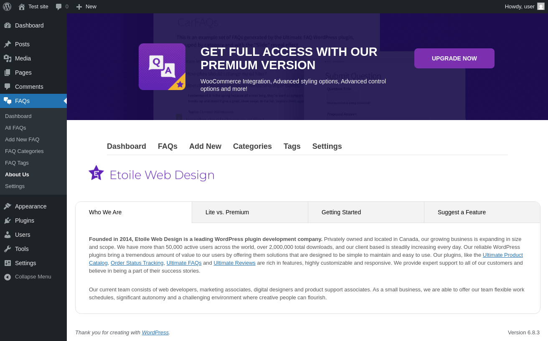548x341 pixels.
Task: Open the comments bubble in admin bar
Action: pyautogui.click(x=59, y=7)
